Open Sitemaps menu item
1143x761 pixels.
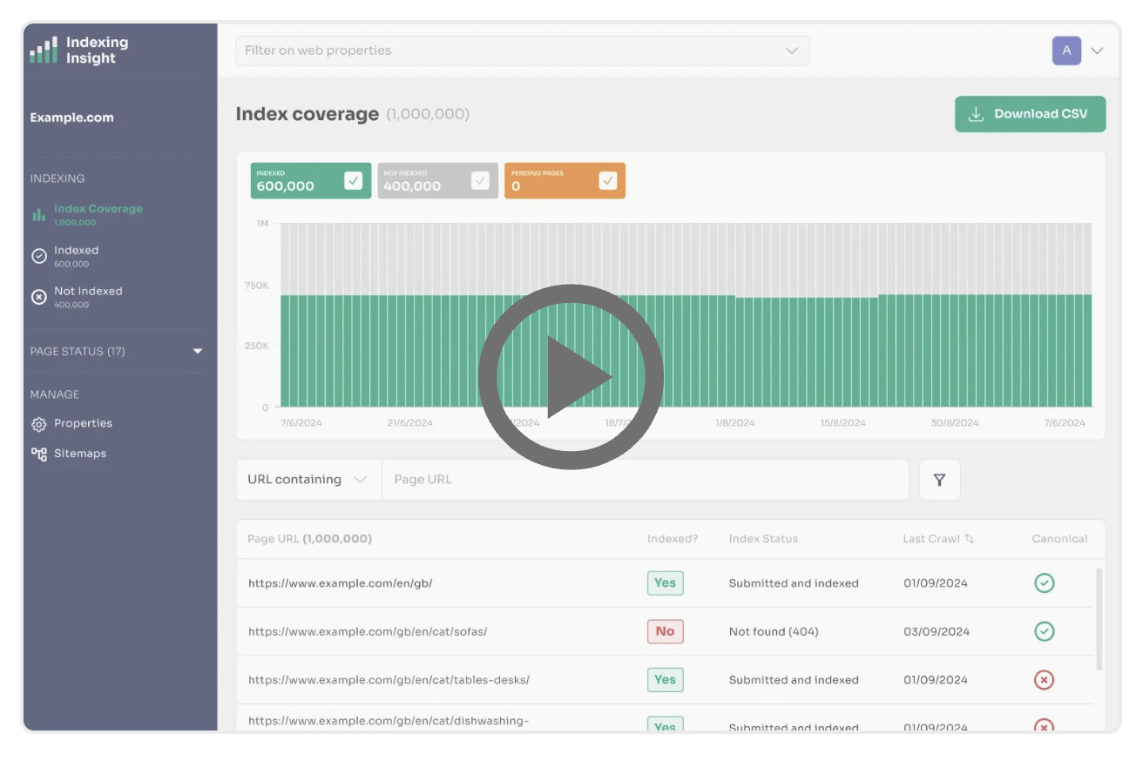tap(79, 454)
